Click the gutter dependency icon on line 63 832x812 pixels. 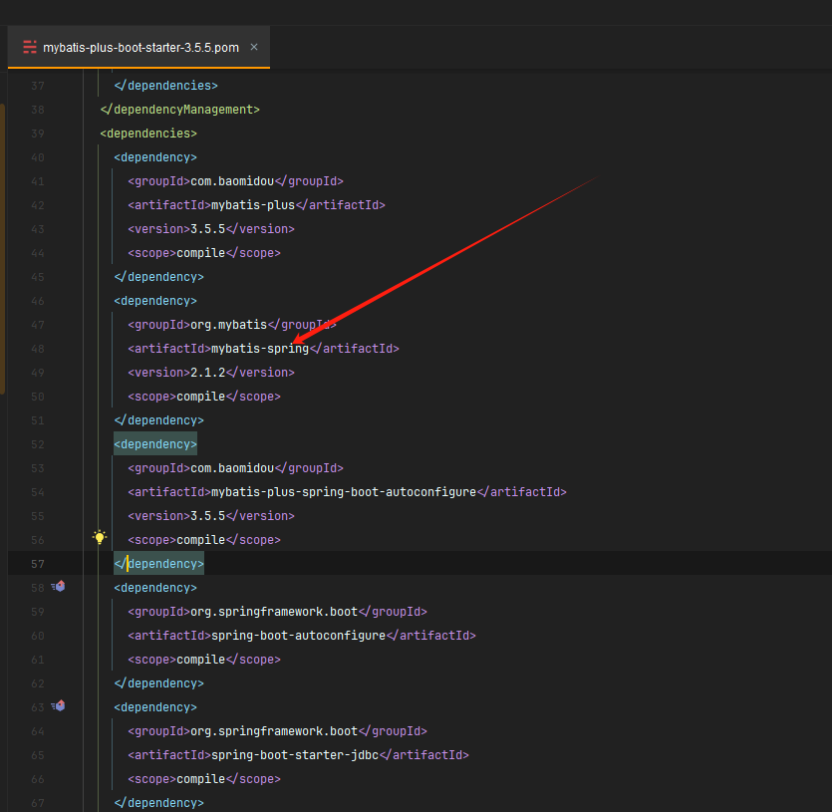point(59,706)
